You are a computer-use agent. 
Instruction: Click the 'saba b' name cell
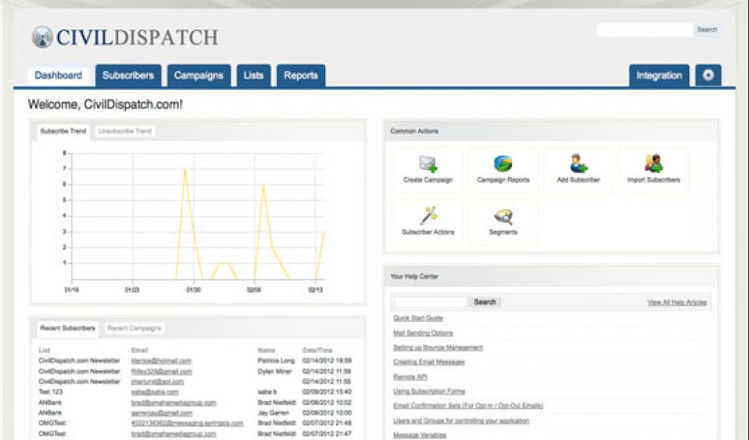(267, 392)
